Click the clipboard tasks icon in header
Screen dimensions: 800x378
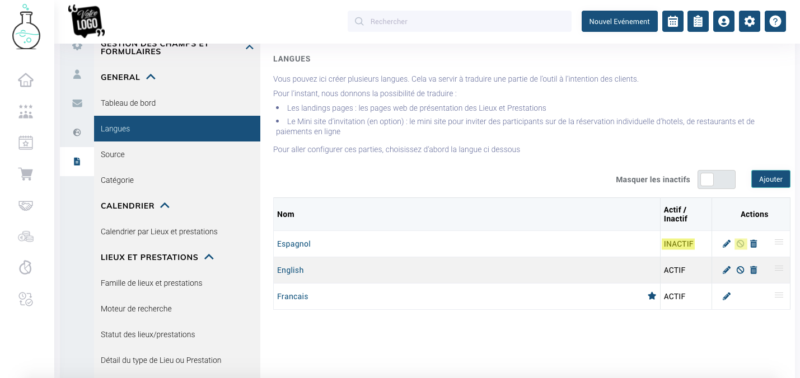click(x=698, y=21)
